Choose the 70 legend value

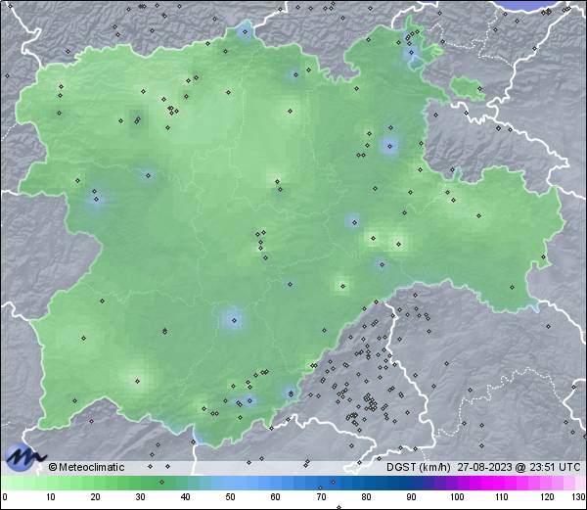click(321, 497)
